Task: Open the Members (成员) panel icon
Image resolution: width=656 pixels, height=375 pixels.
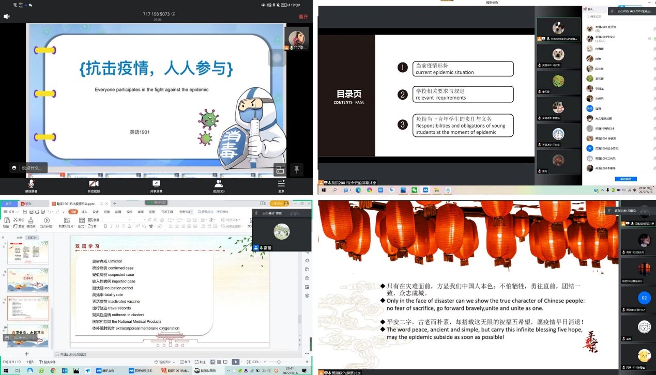Action: click(x=219, y=183)
